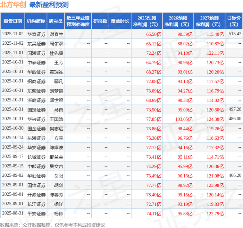243x228 pixels.
Task: Click the 北方华创 title text
Action: pyautogui.click(x=13, y=5)
